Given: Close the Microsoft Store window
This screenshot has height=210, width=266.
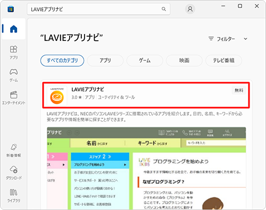Looking at the screenshot, I should click(256, 6).
